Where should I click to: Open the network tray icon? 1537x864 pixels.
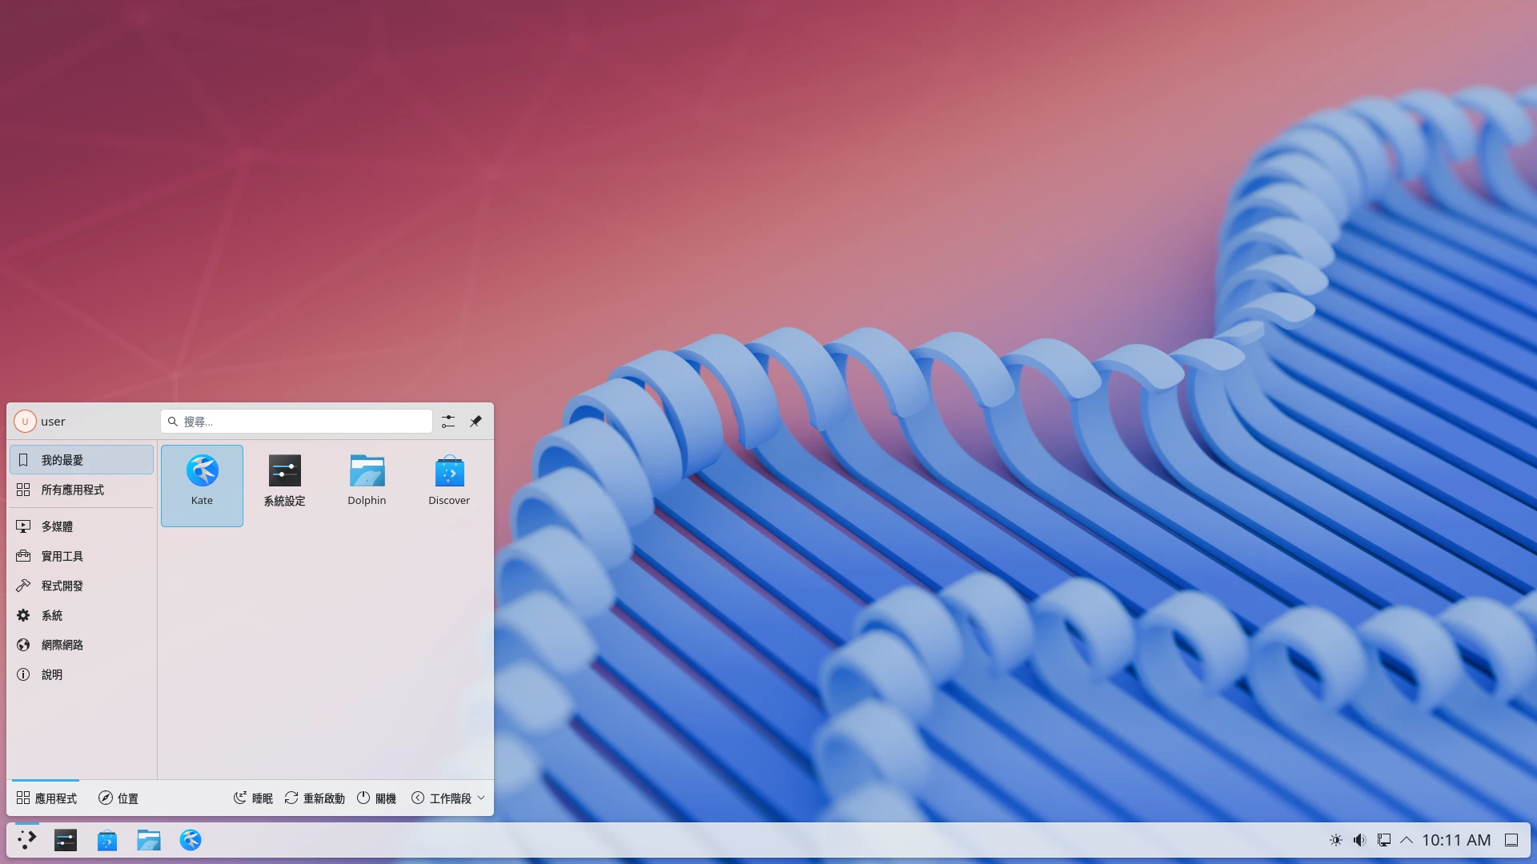tap(1383, 840)
